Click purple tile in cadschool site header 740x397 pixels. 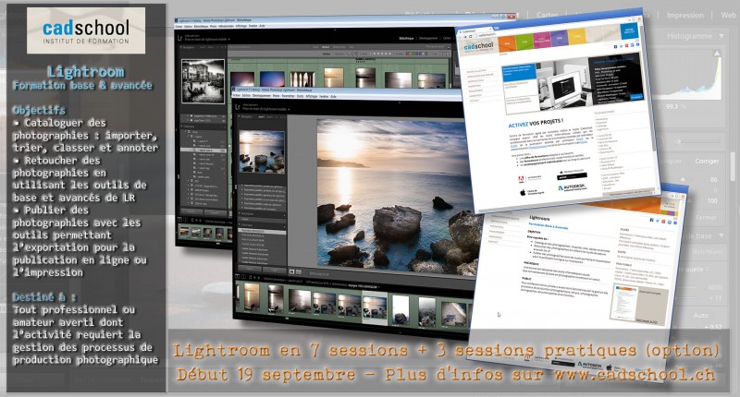tap(560, 38)
